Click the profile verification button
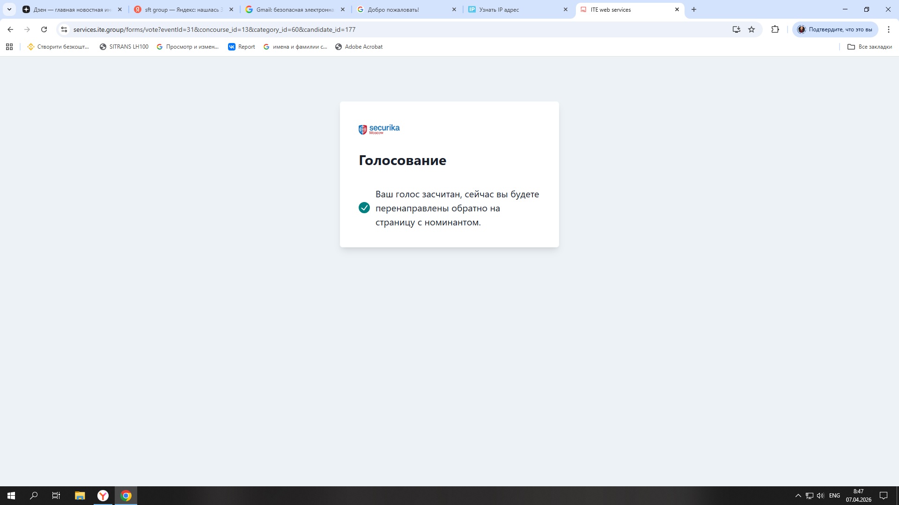The image size is (899, 505). [x=835, y=29]
